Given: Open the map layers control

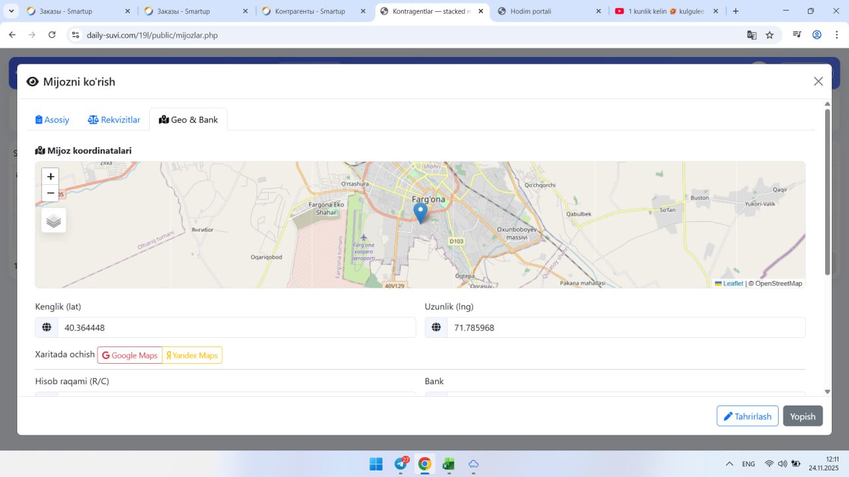Looking at the screenshot, I should point(54,221).
